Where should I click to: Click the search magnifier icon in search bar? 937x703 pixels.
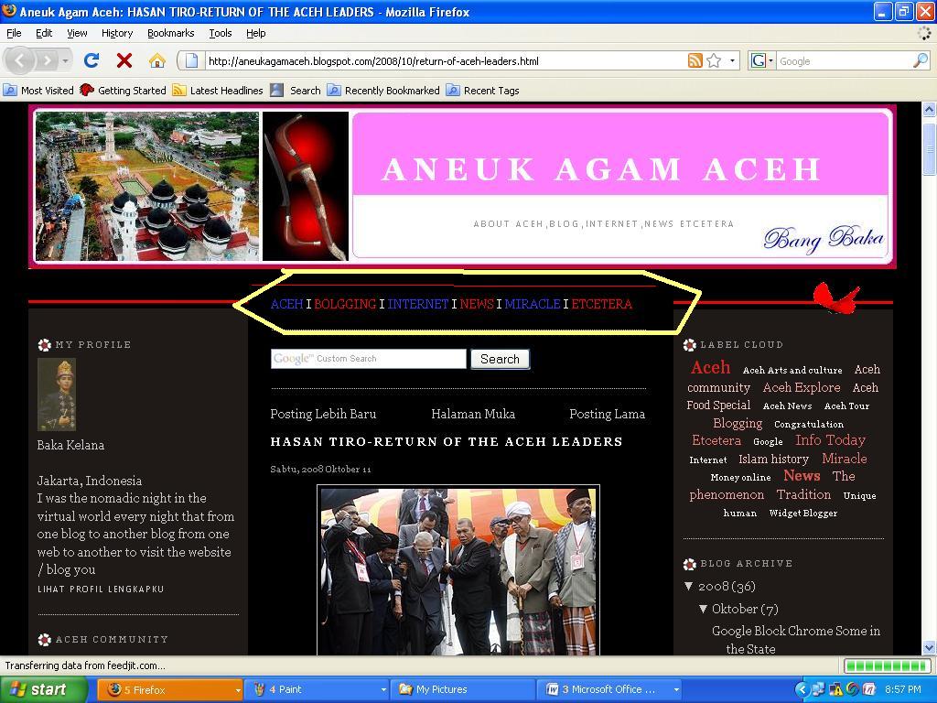pos(921,60)
